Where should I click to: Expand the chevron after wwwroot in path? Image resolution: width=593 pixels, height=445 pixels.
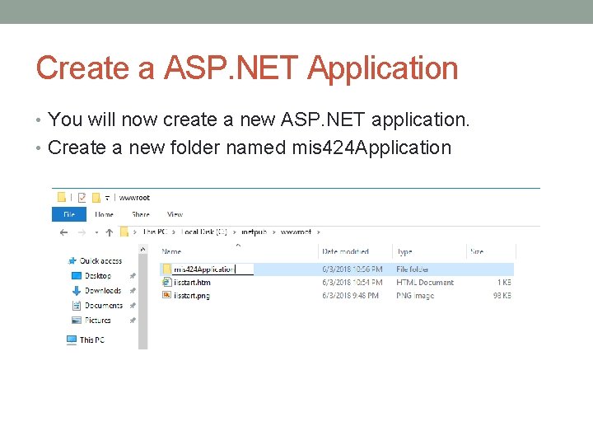point(319,232)
